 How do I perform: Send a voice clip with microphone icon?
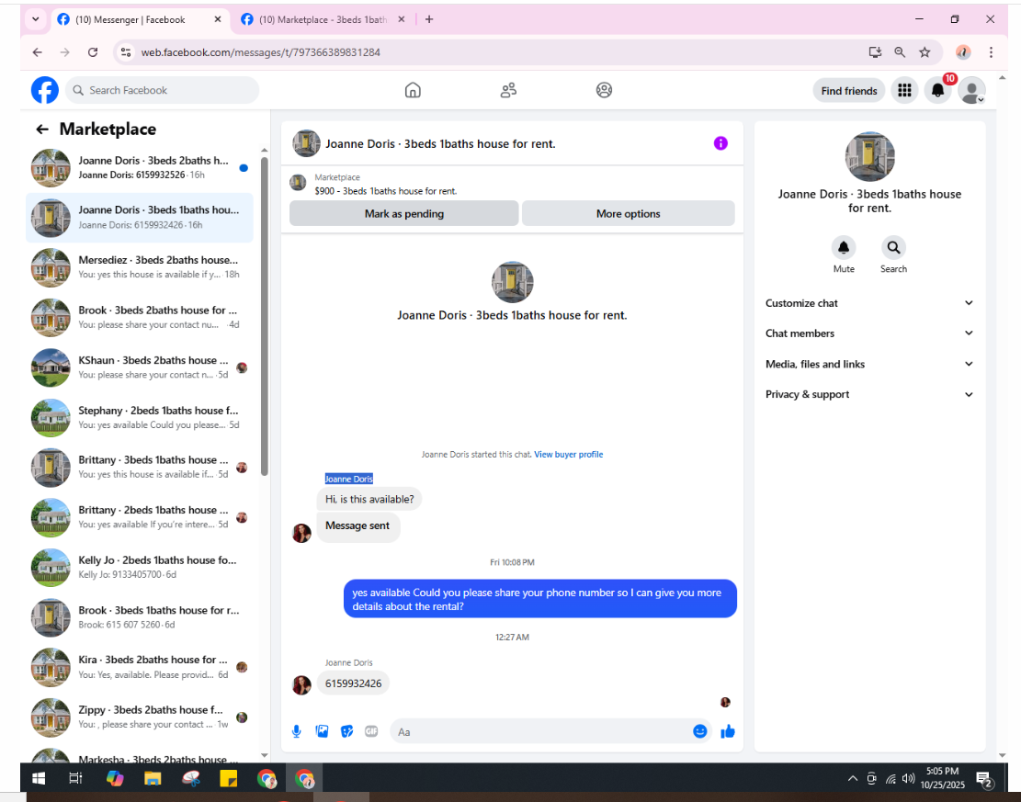[296, 731]
